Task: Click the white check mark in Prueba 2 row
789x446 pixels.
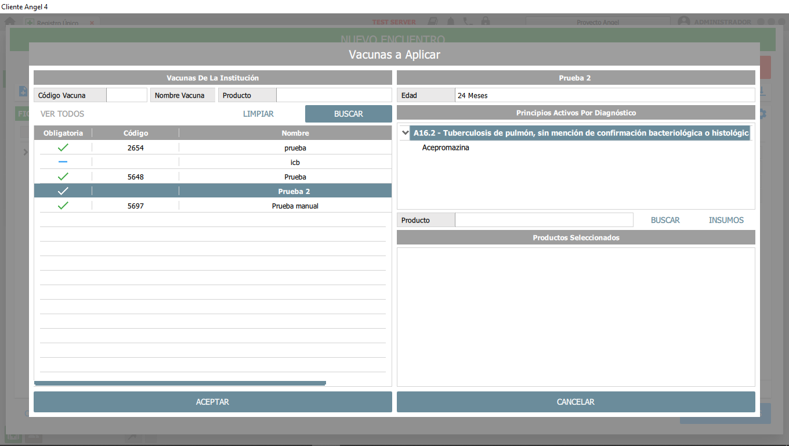Action: (63, 191)
